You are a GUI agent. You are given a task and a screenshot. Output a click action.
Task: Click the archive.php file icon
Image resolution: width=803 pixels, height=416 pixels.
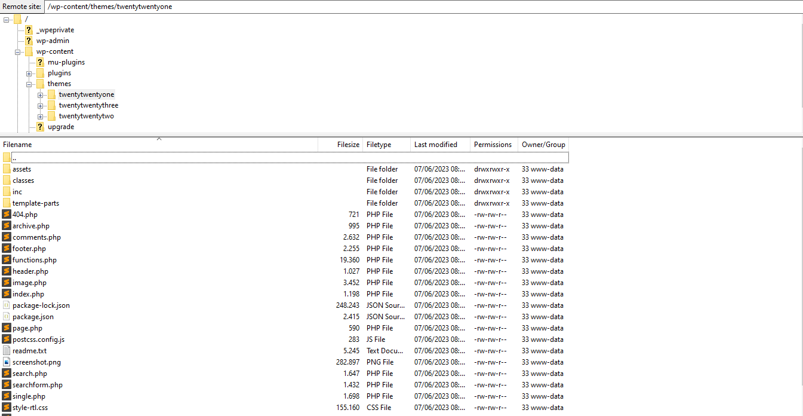7,226
